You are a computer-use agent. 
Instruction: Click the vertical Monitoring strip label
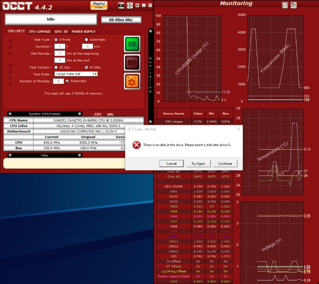coord(150,75)
